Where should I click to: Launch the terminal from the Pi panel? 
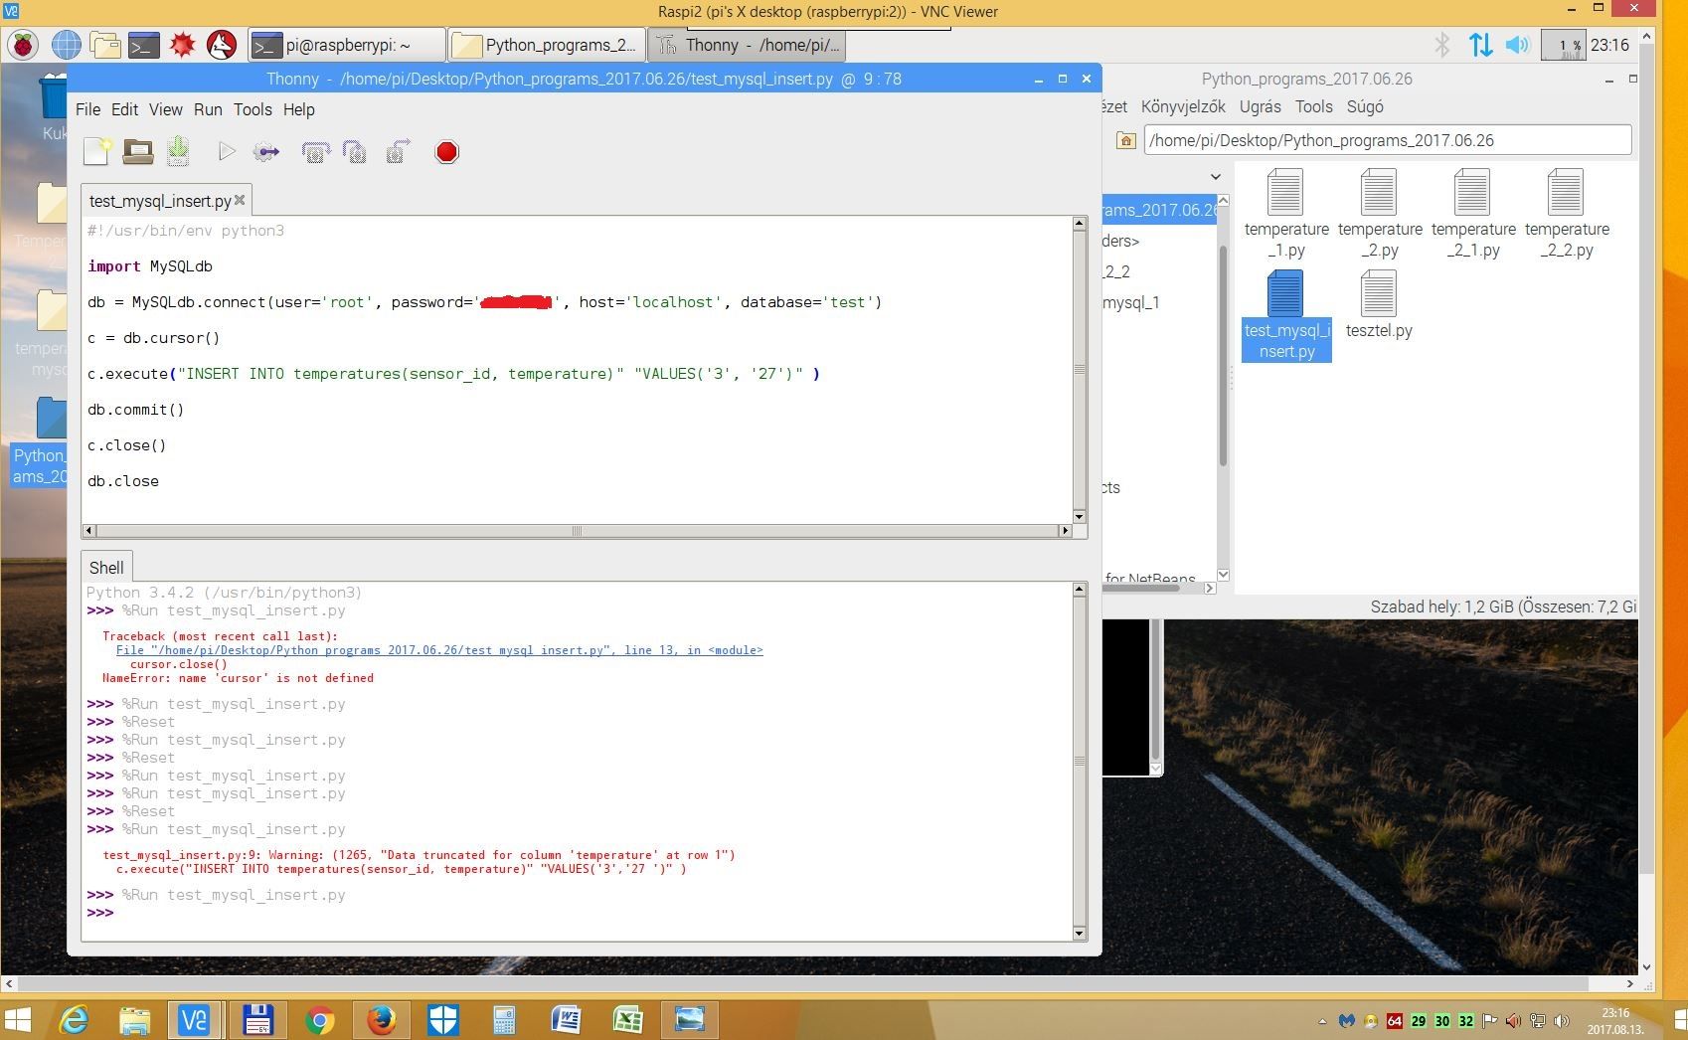tap(143, 45)
